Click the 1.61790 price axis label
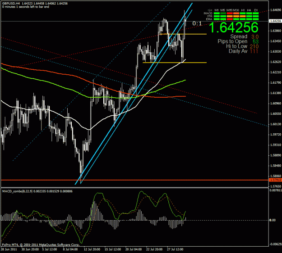The width and height of the screenshot is (282, 253). point(276,83)
